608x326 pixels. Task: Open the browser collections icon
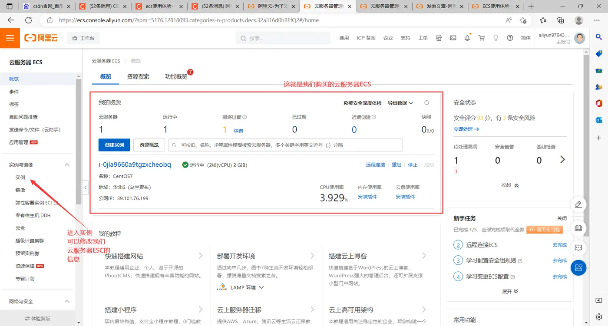[x=561, y=20]
